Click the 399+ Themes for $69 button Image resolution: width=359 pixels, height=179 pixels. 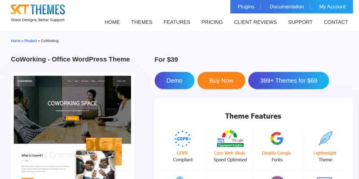pos(289,81)
